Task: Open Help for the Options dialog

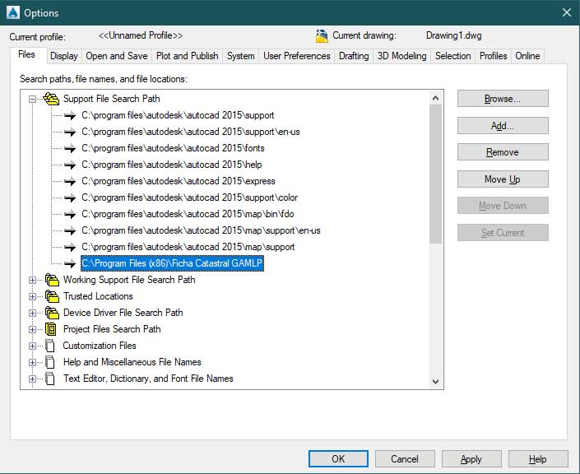Action: 538,459
